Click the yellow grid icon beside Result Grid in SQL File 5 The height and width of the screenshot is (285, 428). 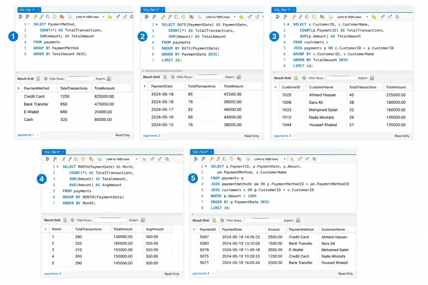click(x=214, y=220)
